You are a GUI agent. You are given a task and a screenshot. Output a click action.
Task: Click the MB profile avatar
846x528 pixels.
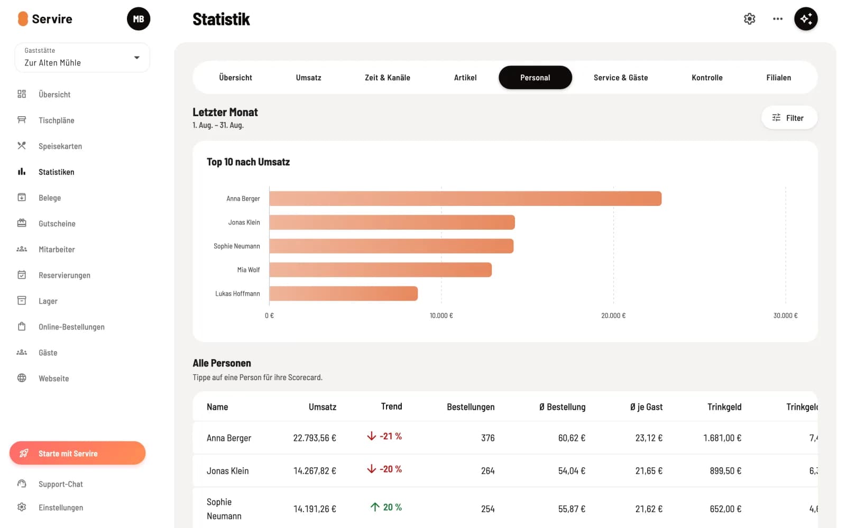pyautogui.click(x=139, y=19)
